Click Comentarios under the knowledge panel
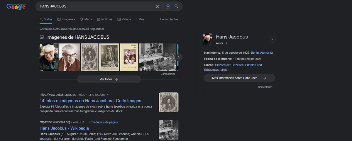 265,87
